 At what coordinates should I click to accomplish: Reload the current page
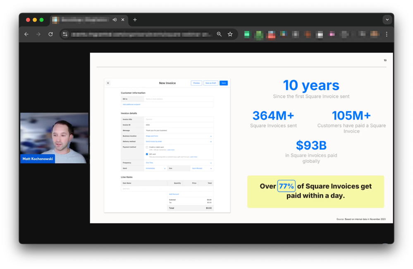pyautogui.click(x=50, y=34)
